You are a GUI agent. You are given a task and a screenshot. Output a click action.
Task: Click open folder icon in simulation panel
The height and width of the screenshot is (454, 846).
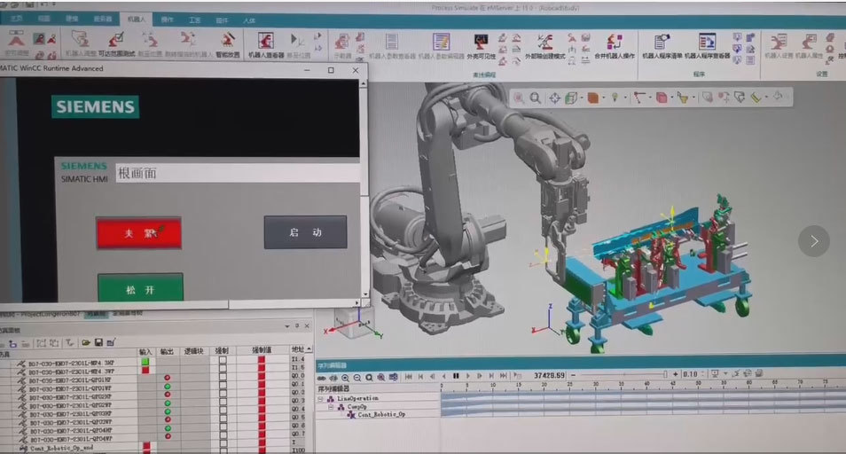click(86, 342)
